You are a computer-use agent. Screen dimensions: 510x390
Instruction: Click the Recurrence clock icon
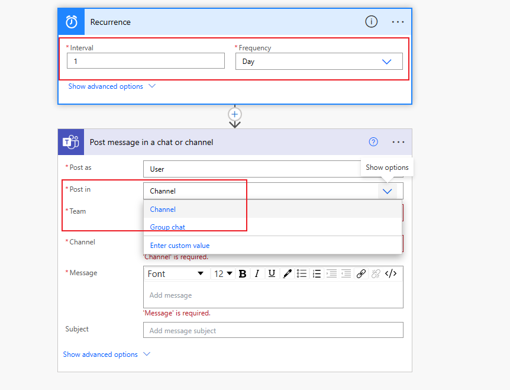click(x=72, y=22)
